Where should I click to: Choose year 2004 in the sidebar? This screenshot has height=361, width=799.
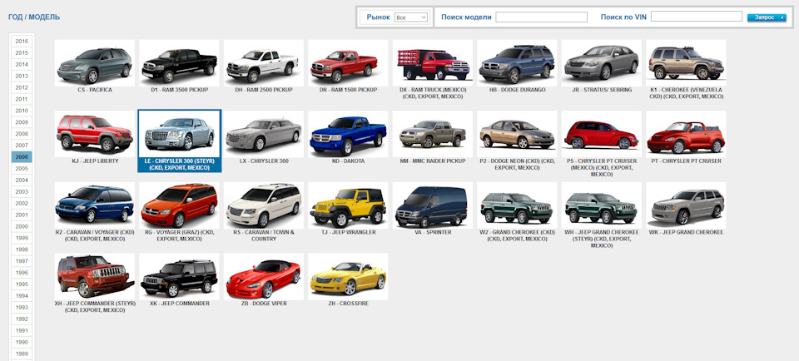click(22, 180)
